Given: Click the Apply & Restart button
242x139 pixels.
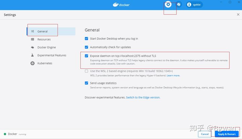Looking at the screenshot, I should pos(227,134).
